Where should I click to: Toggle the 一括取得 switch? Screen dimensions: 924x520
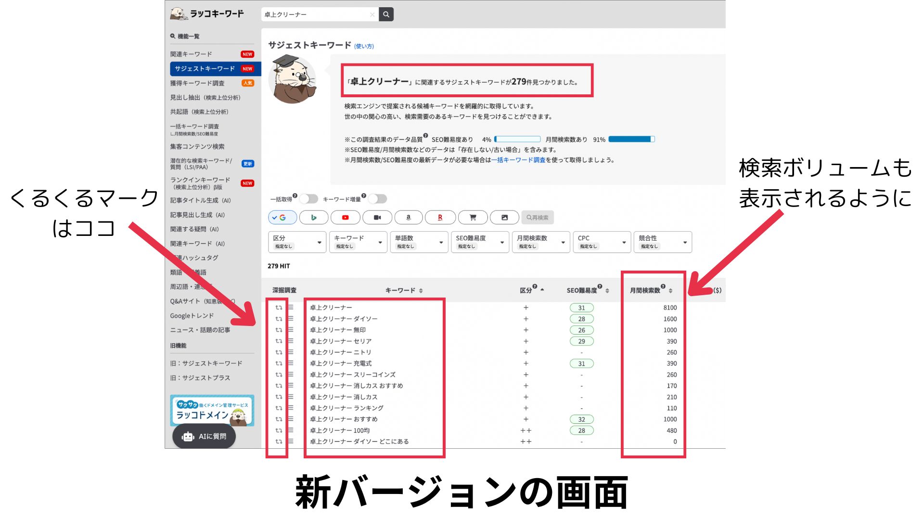tap(309, 199)
